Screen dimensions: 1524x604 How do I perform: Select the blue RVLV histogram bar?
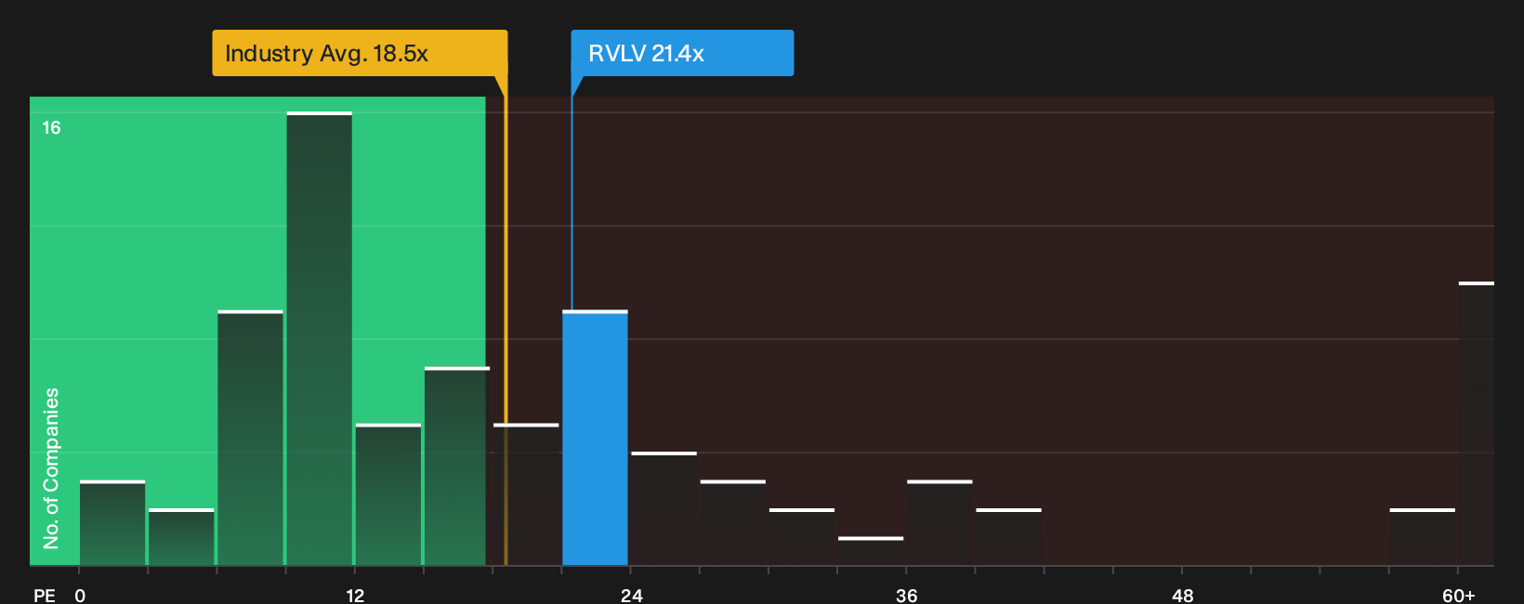pyautogui.click(x=595, y=438)
